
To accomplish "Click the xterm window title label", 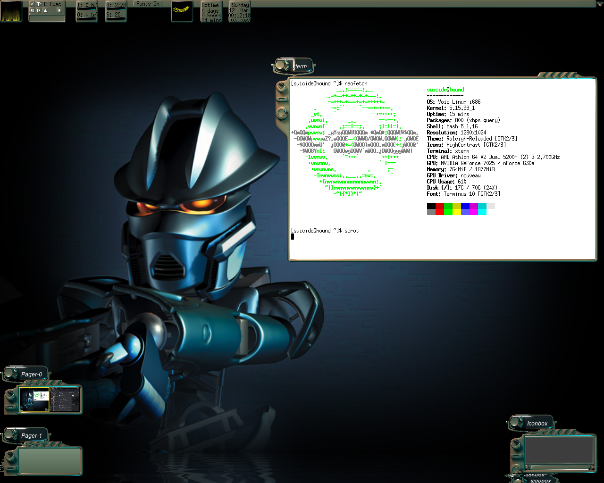I will tap(300, 67).
